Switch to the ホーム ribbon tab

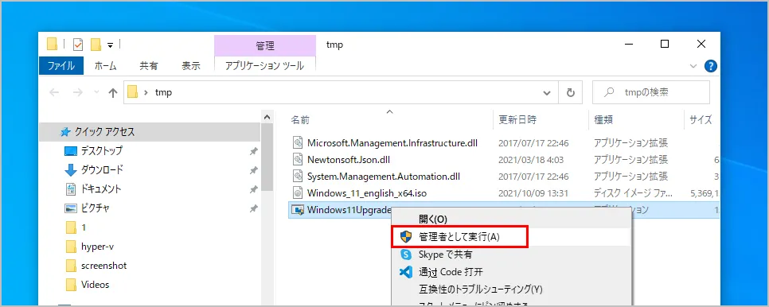105,65
